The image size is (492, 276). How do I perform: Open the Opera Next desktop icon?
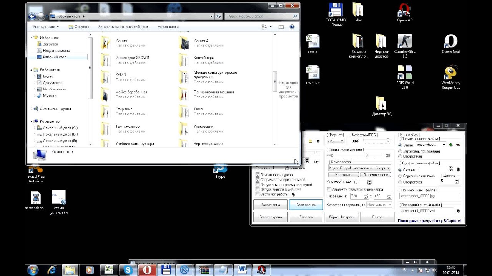(451, 44)
